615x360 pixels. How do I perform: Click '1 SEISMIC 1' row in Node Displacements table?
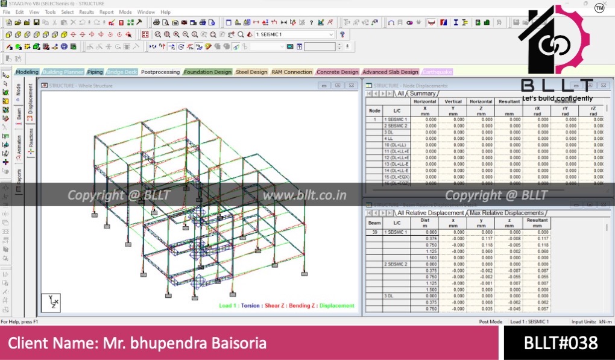click(396, 119)
